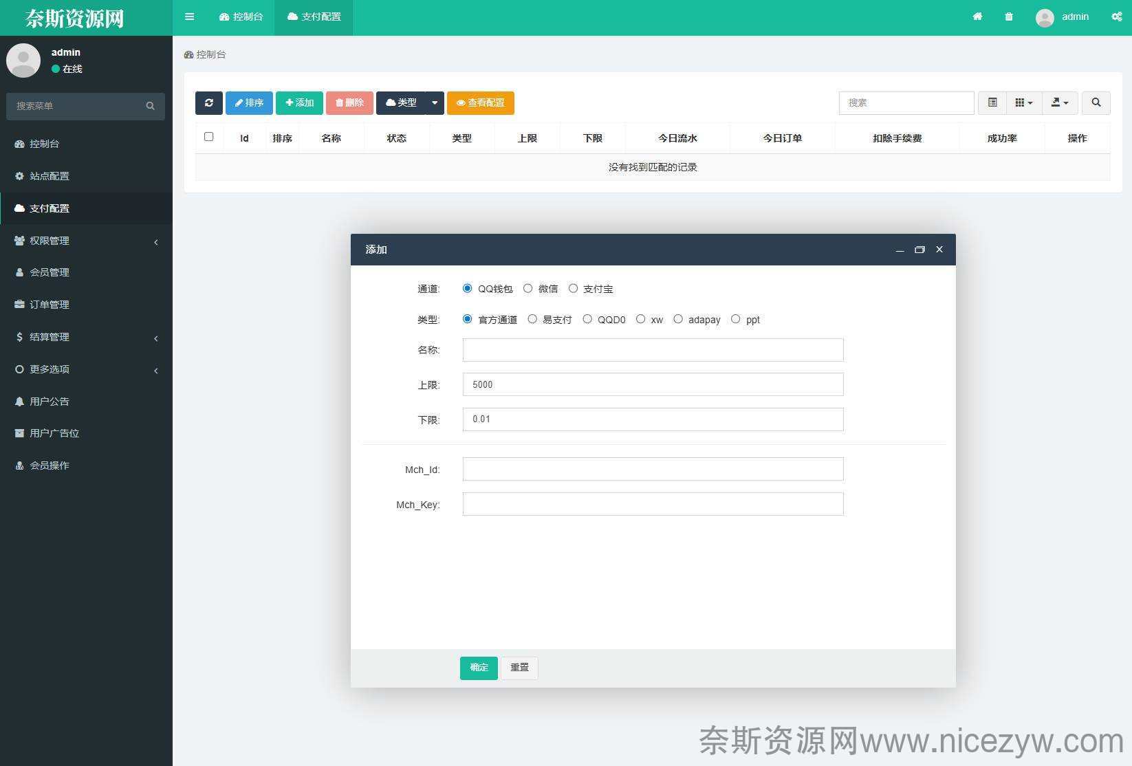Select the adapay type radio option

pyautogui.click(x=678, y=319)
